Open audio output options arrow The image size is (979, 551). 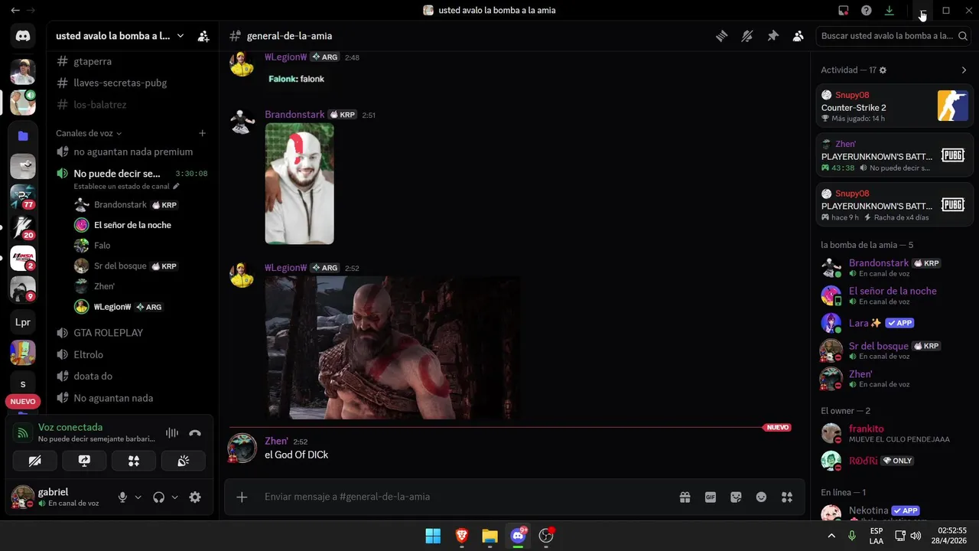tap(175, 497)
